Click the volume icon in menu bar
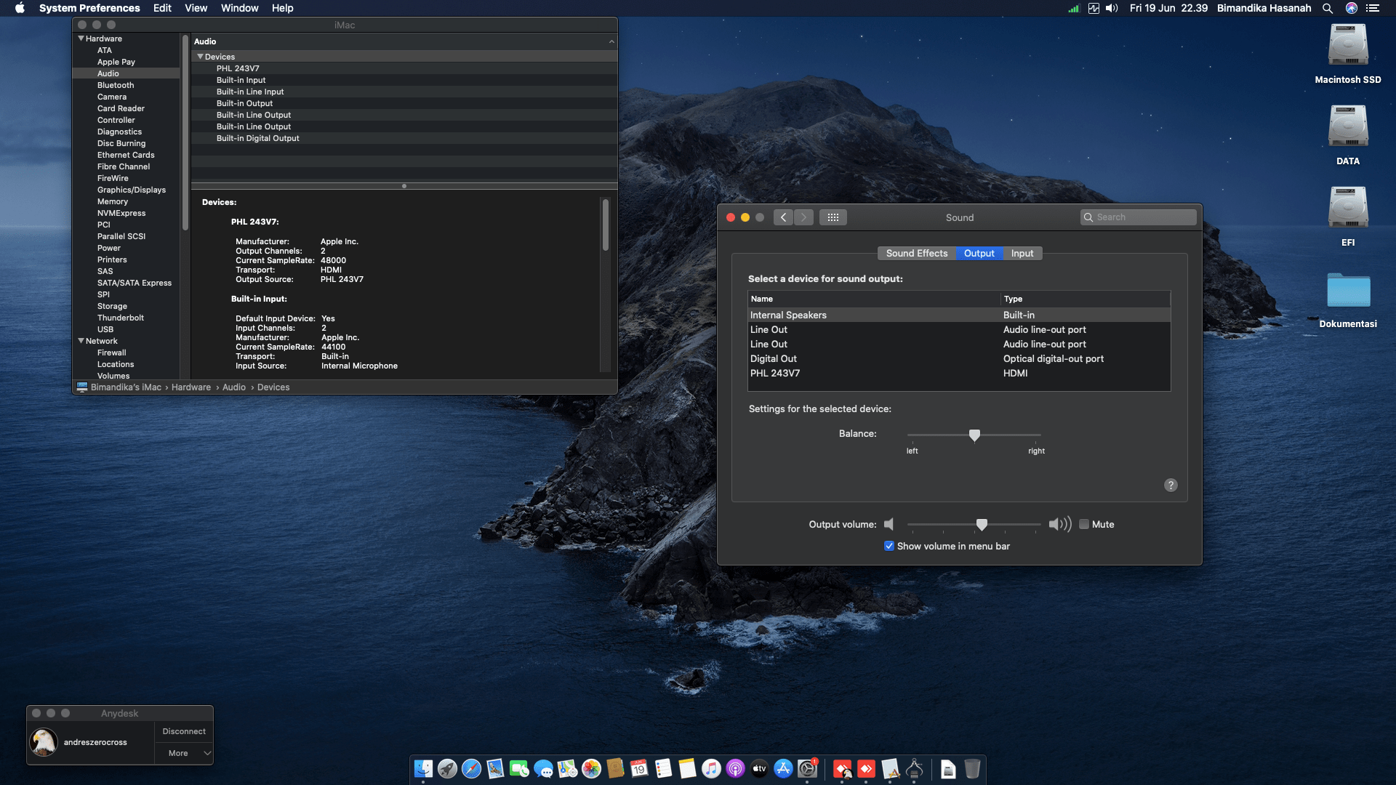1396x785 pixels. pyautogui.click(x=1112, y=8)
